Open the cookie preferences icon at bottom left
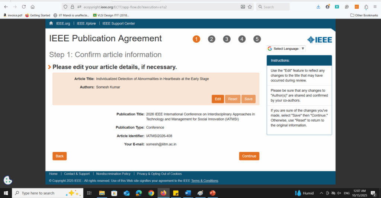Screen dimensions: 381x198 coord(8,180)
